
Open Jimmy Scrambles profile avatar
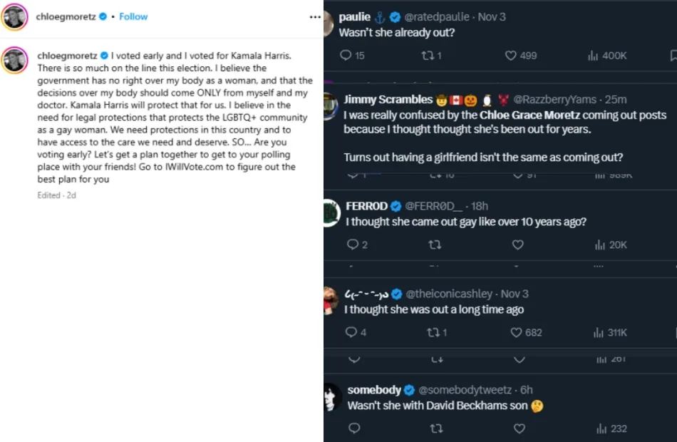332,107
